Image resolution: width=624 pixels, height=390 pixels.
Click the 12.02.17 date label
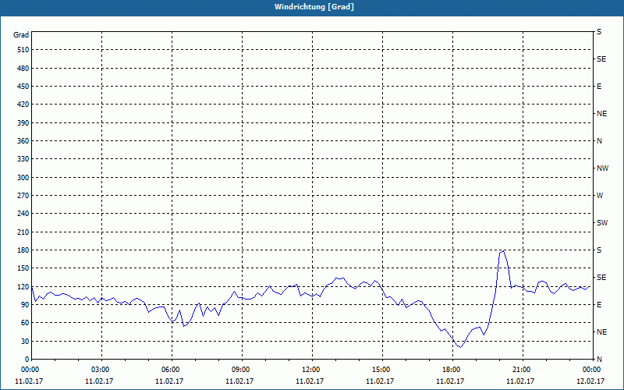[x=590, y=381]
